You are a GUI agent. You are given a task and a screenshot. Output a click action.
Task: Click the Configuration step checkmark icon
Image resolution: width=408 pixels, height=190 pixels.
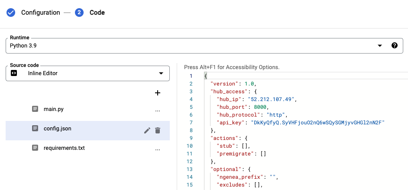pyautogui.click(x=11, y=13)
